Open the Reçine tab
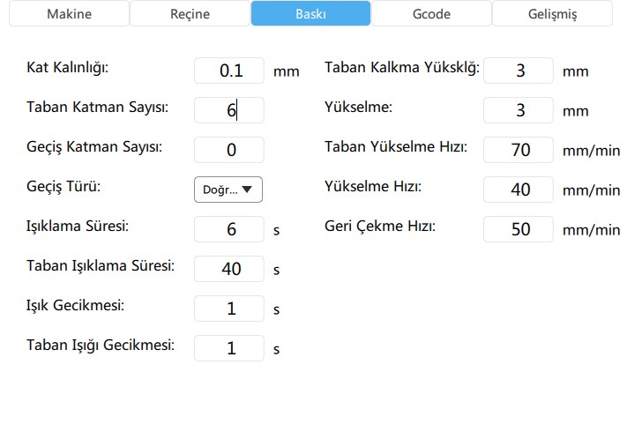627x439 pixels. tap(190, 14)
